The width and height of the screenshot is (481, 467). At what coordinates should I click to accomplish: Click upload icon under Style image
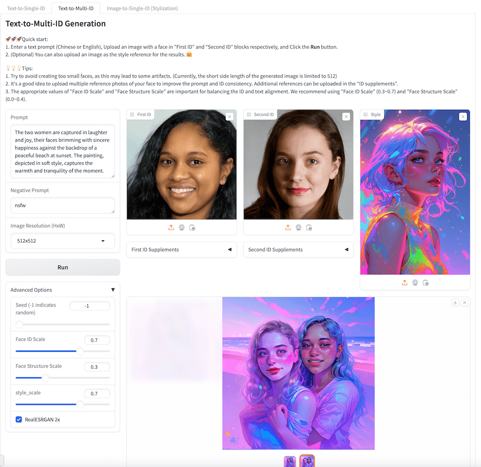[405, 283]
